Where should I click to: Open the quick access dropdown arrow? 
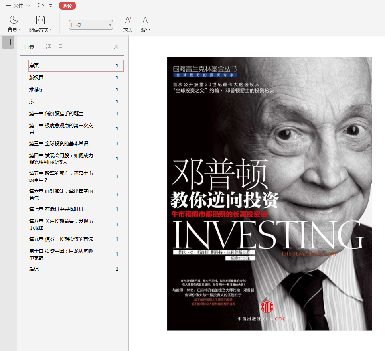(x=51, y=6)
